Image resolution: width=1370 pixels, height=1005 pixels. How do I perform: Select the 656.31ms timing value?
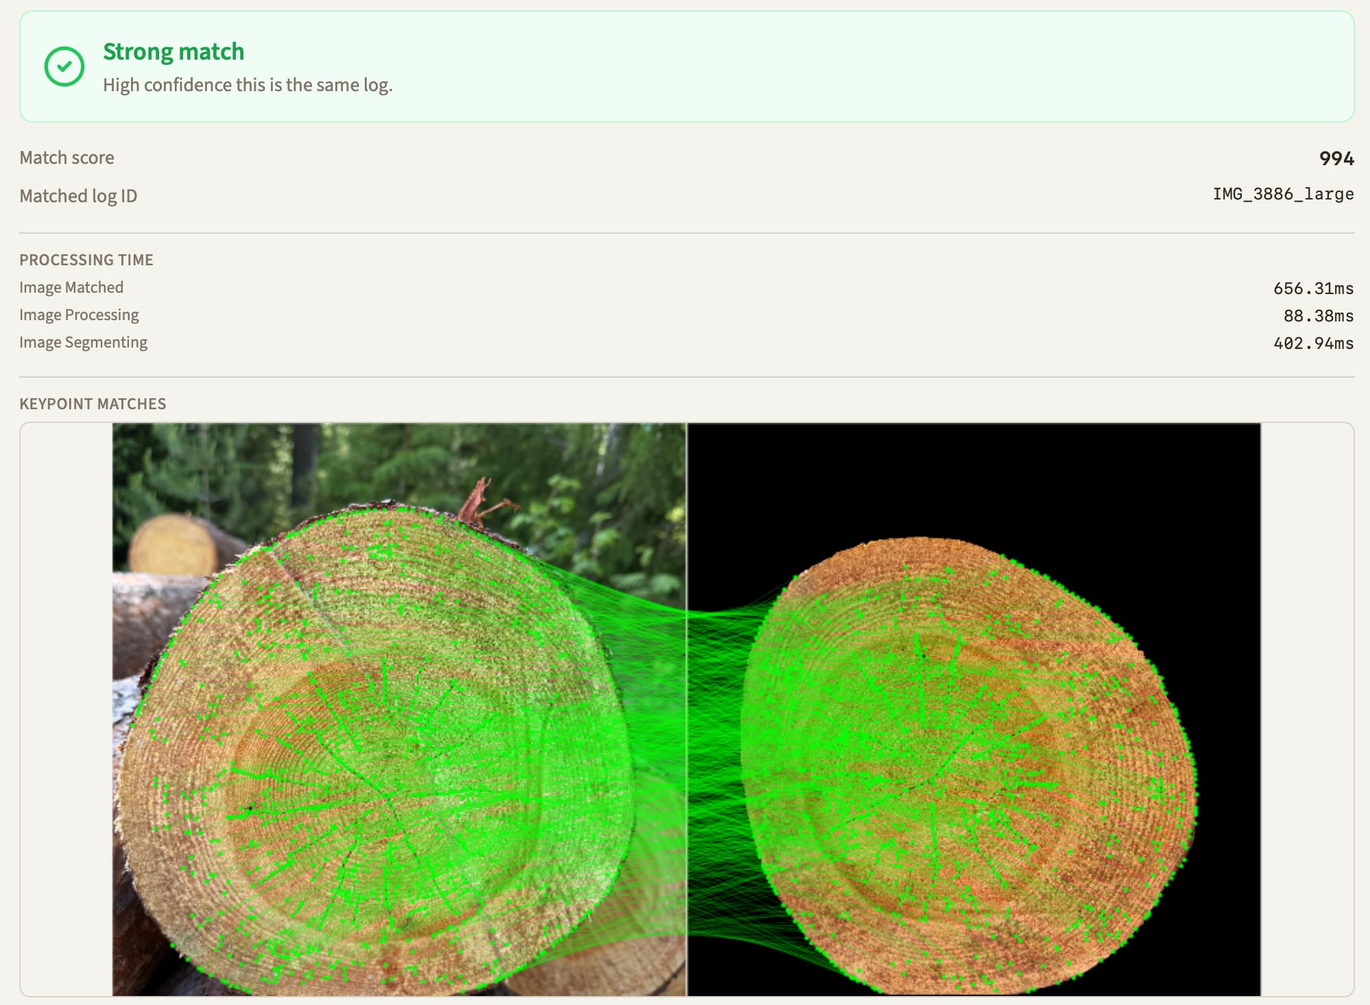coord(1313,289)
